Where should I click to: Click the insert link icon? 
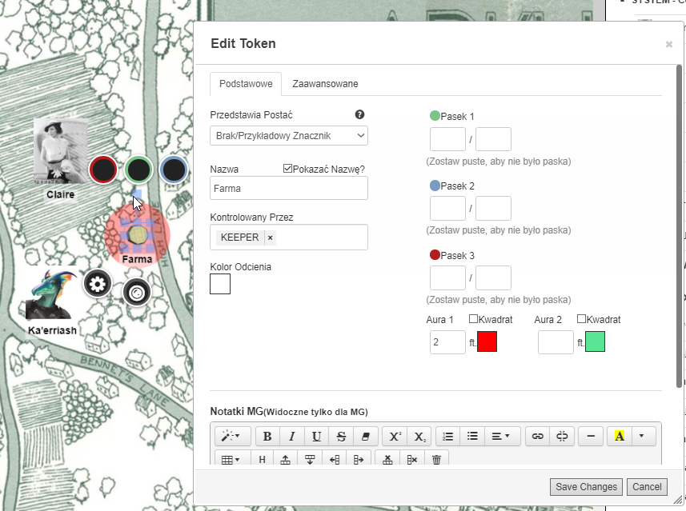pos(537,437)
